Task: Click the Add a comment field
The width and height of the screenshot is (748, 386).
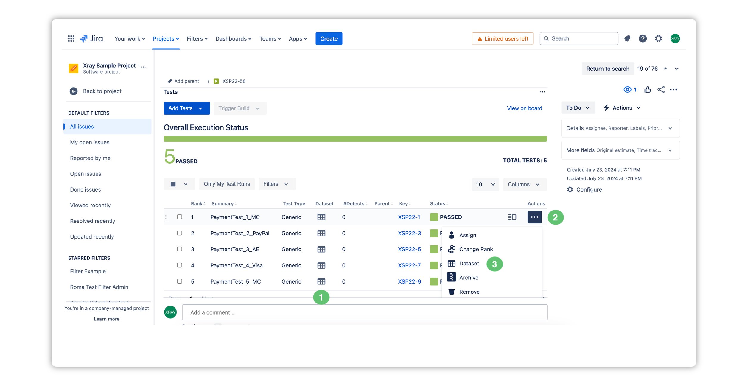Action: click(364, 312)
